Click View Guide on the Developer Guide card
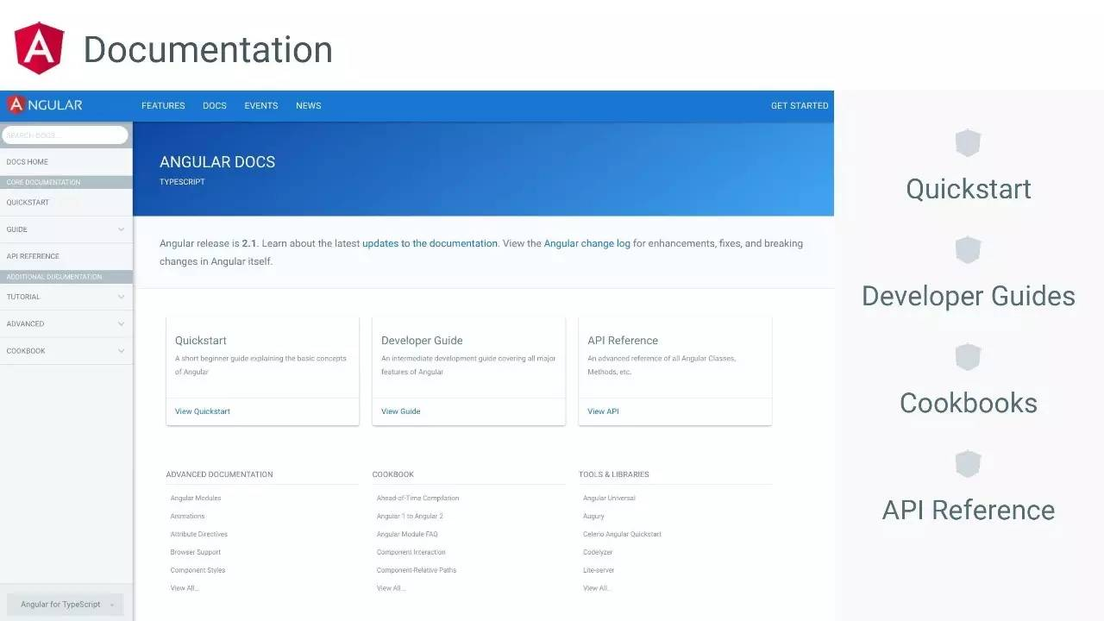 click(401, 411)
